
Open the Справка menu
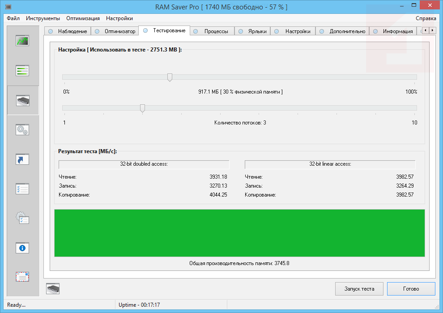click(x=426, y=18)
